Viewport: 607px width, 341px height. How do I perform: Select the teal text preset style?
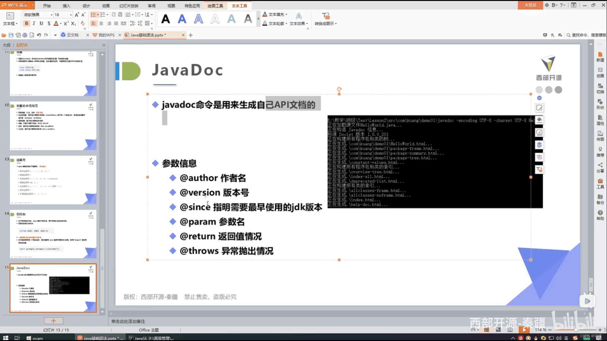[x=231, y=19]
